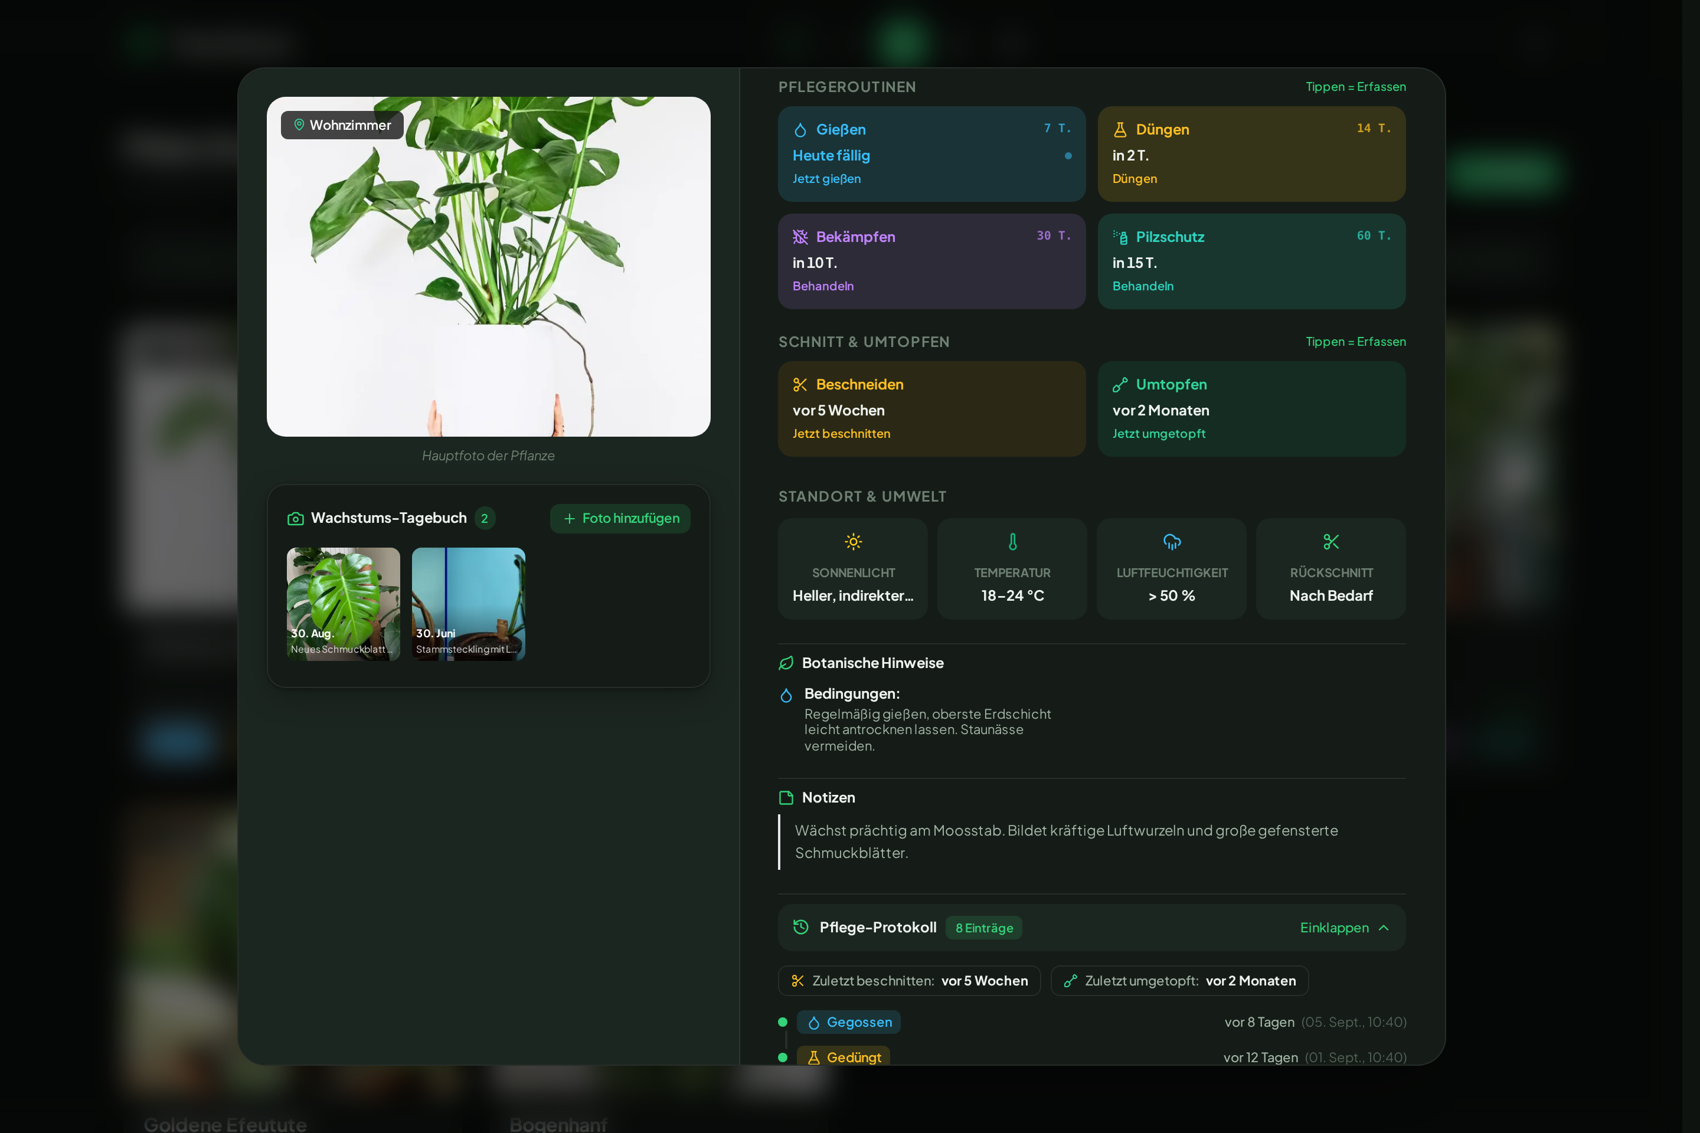Click the Foto hinzufügen button
Image resolution: width=1700 pixels, height=1133 pixels.
[x=620, y=519]
